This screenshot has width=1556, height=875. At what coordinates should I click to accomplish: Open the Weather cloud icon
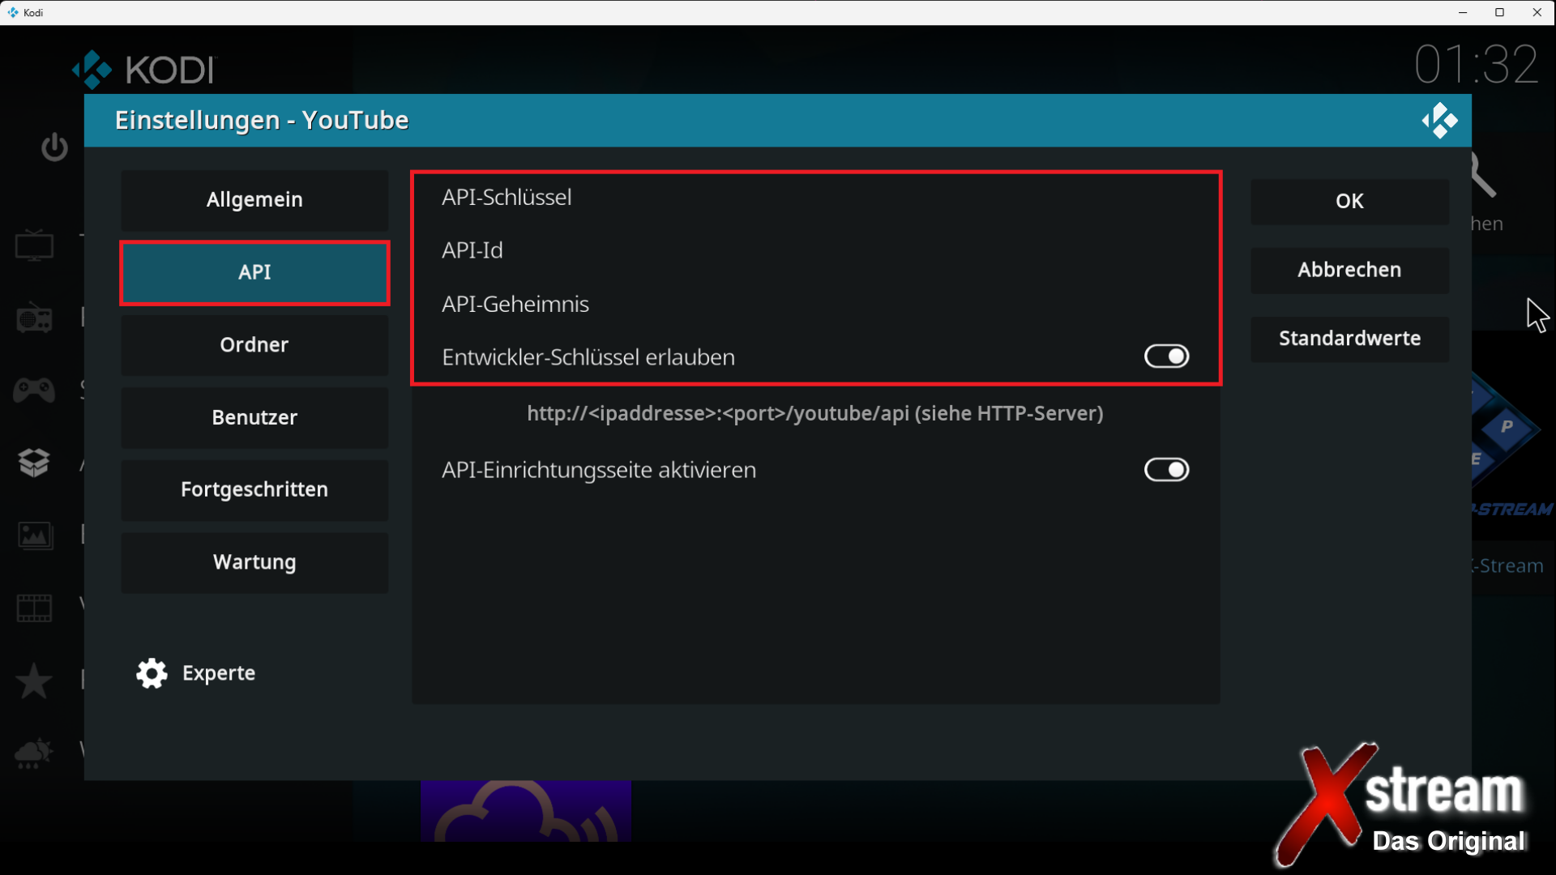[x=34, y=753]
